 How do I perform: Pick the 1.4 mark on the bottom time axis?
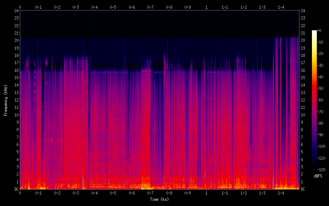tap(281, 193)
